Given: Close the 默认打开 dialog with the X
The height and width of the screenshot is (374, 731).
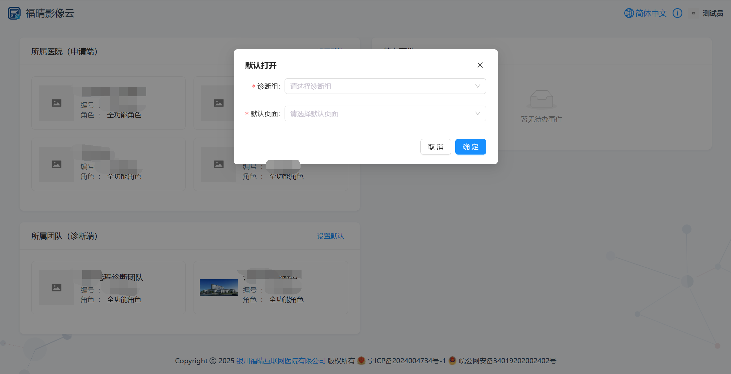Looking at the screenshot, I should click(480, 65).
